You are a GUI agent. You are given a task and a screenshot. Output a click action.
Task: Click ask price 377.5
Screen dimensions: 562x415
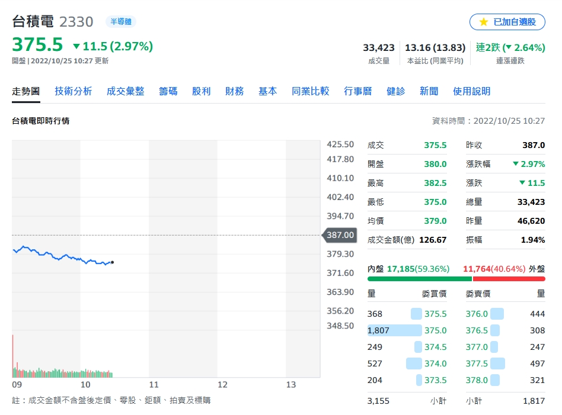point(477,363)
